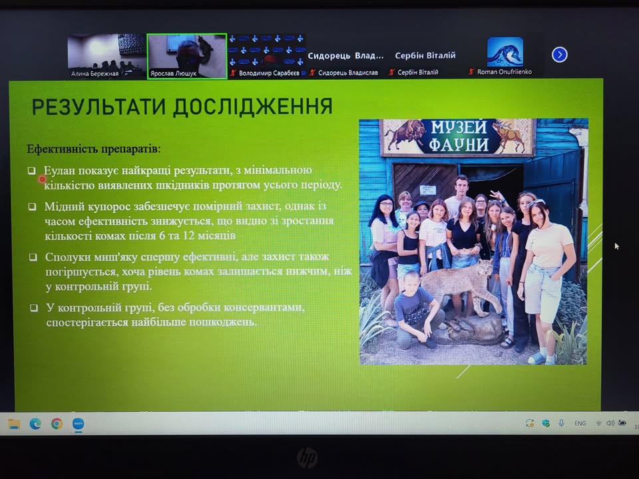This screenshot has height=479, width=639.
Task: Click the slide title РЕЗУЛЬТАТИ ДОСЛІДЖЕННЯ
Action: pyautogui.click(x=182, y=106)
